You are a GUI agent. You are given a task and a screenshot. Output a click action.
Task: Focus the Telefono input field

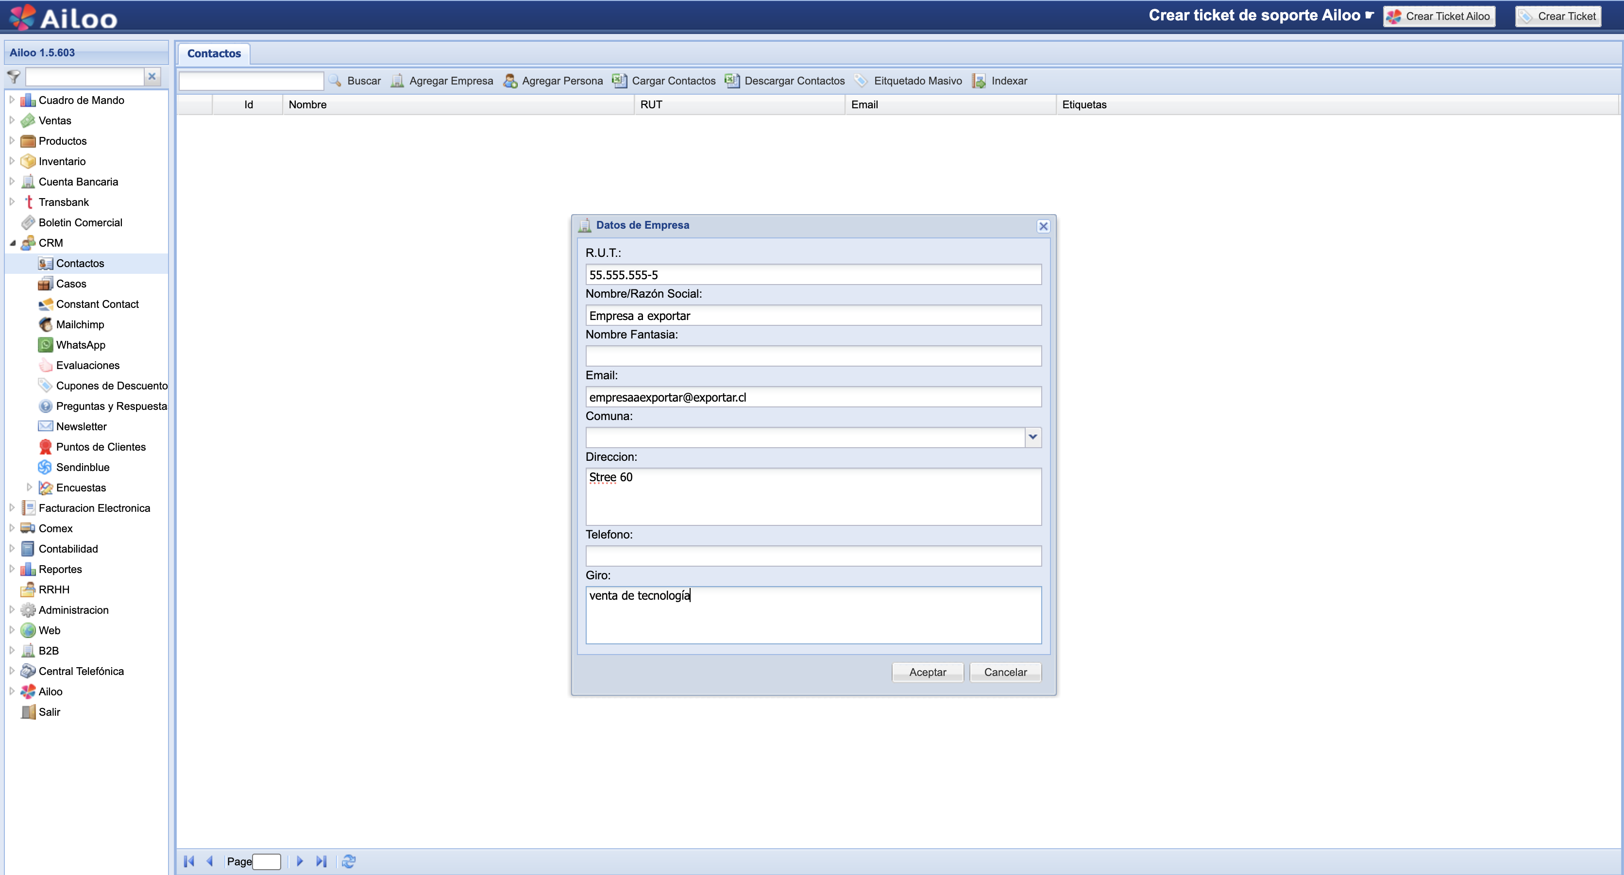813,556
